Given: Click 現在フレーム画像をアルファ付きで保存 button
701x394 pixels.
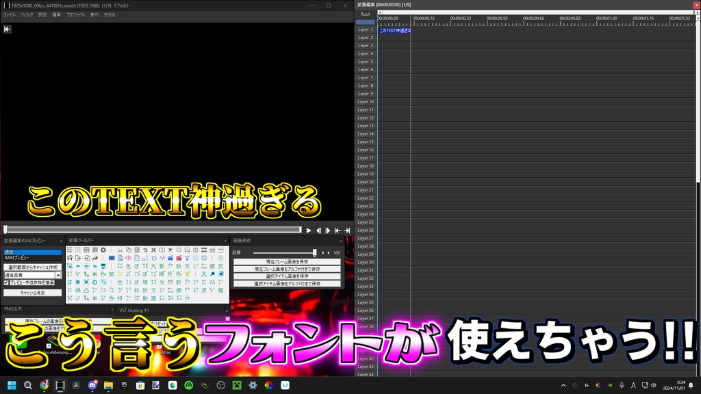Looking at the screenshot, I should [287, 269].
